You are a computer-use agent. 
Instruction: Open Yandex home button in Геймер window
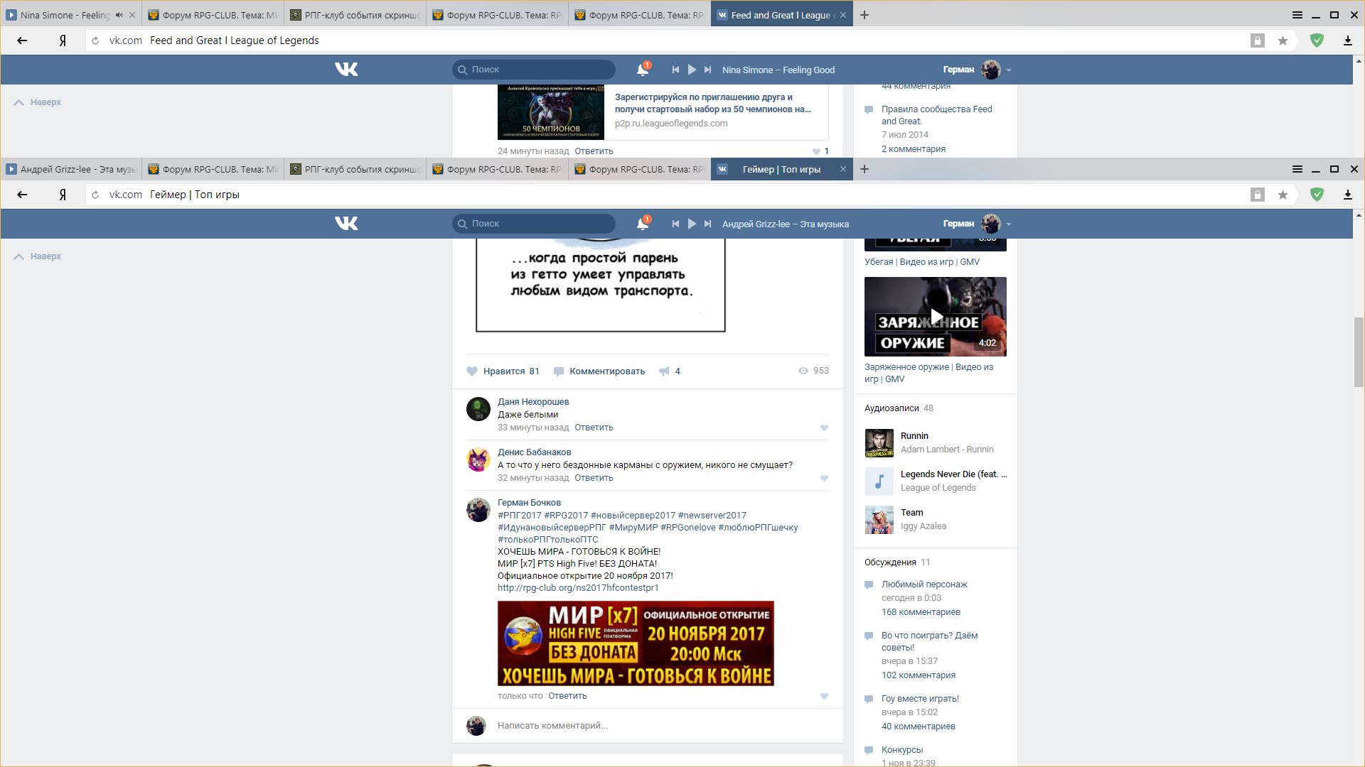63,195
